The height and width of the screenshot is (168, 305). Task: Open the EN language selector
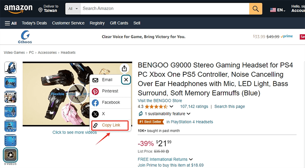coord(278,10)
